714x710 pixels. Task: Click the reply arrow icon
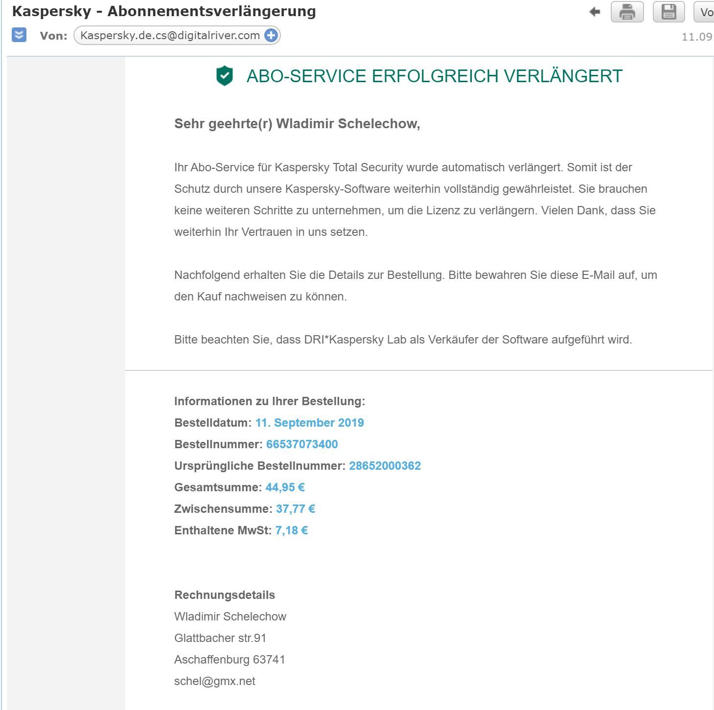point(595,12)
